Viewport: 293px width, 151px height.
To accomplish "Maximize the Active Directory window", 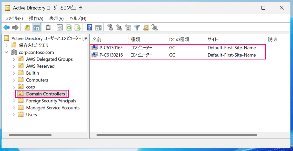I will (264, 8).
